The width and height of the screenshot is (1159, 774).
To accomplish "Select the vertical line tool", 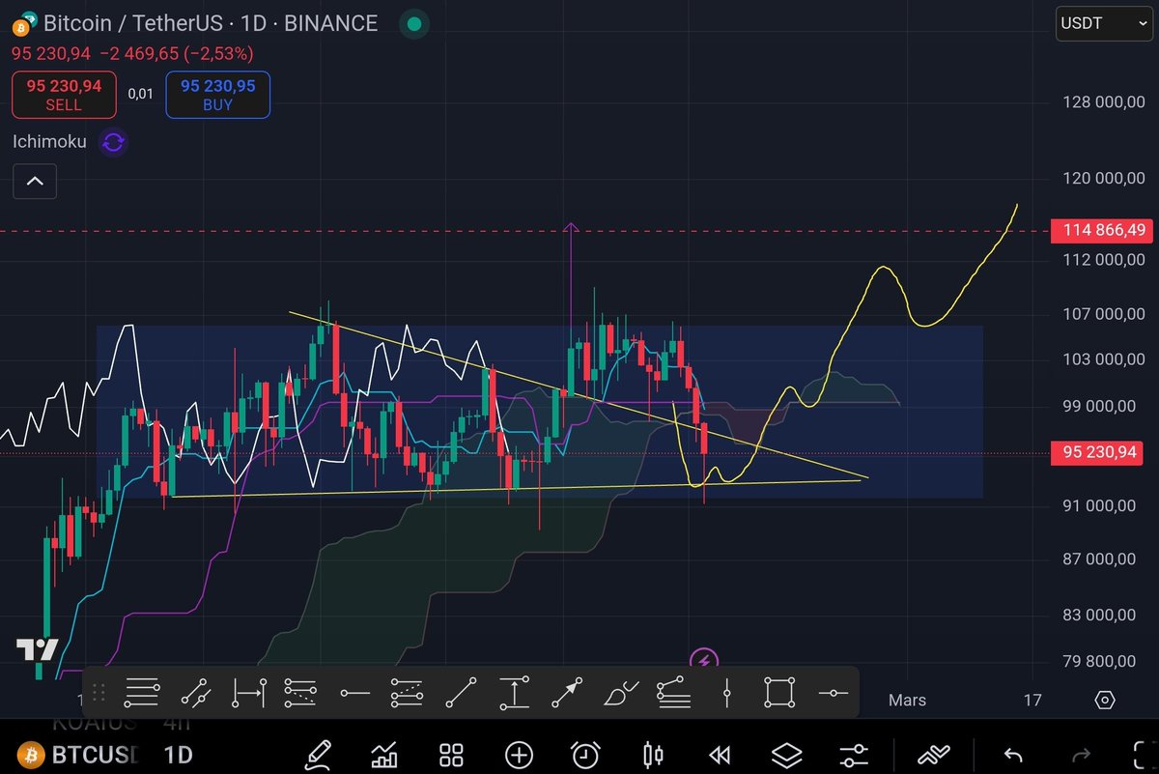I will coord(727,692).
